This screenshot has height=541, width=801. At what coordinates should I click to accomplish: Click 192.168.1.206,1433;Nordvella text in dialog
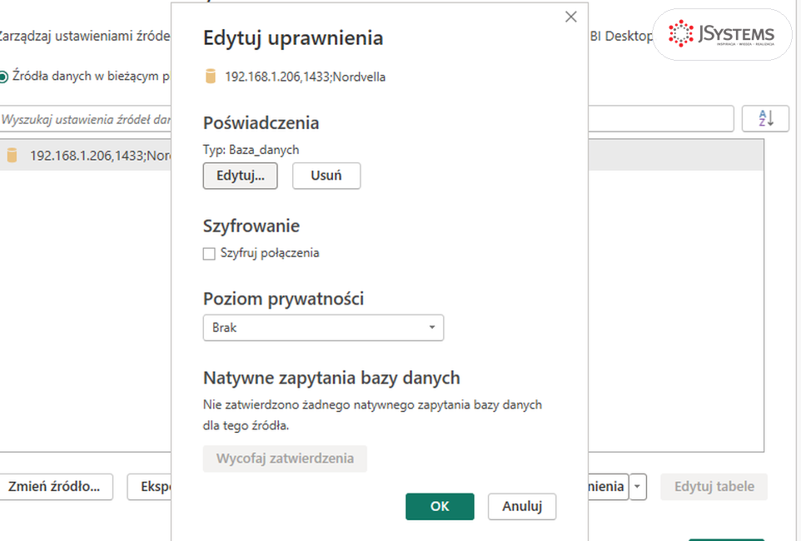click(305, 77)
